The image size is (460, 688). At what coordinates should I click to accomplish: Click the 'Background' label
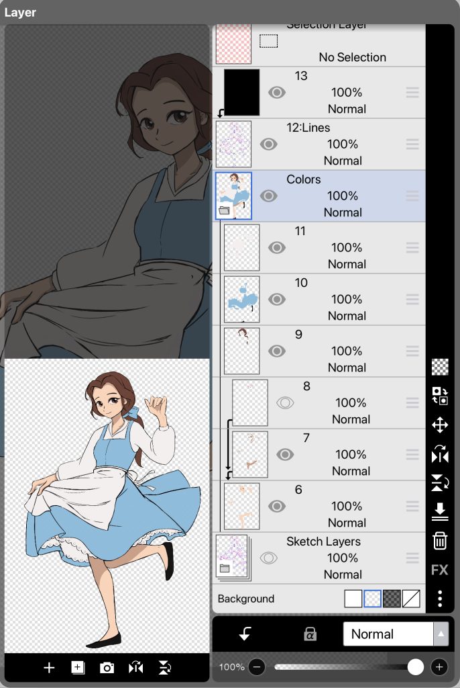point(246,599)
